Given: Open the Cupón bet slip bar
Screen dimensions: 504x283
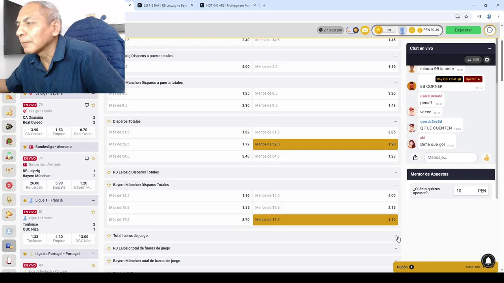Looking at the screenshot, I should pyautogui.click(x=446, y=267).
